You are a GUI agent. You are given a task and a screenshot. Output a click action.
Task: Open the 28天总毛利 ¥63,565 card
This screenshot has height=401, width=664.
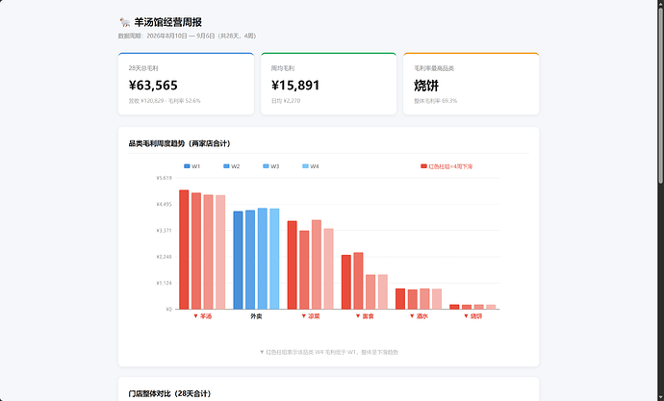(x=186, y=84)
